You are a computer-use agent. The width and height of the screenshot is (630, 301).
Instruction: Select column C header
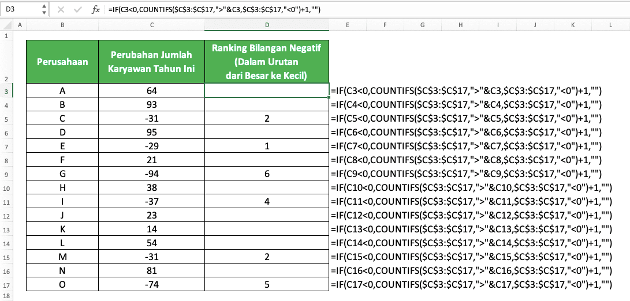click(151, 25)
